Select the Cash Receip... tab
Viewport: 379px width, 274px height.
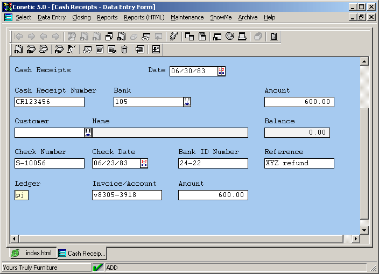point(82,253)
